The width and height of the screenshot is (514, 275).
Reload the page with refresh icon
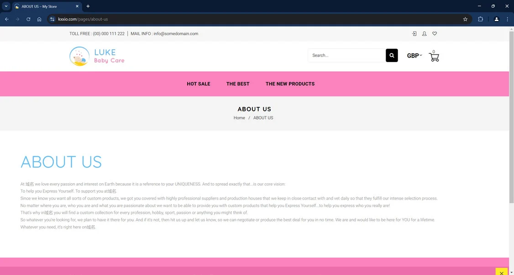(x=28, y=19)
